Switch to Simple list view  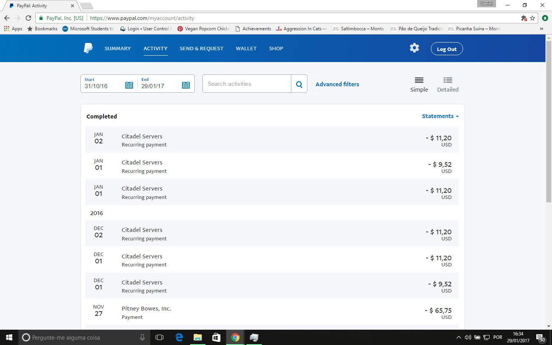point(419,84)
